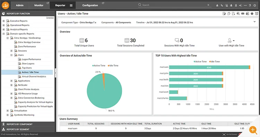
Task: Expand the Sessions tree node
Action: pyautogui.click(x=11, y=51)
